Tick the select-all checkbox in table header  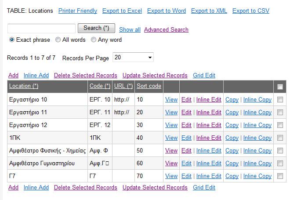(x=280, y=87)
